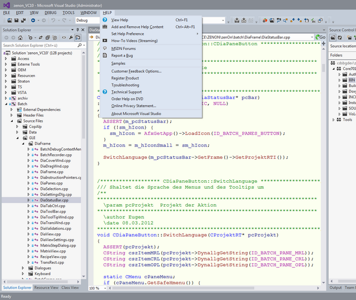This screenshot has height=300, width=356.
Task: Open the TOOLS menu
Action: click(68, 13)
